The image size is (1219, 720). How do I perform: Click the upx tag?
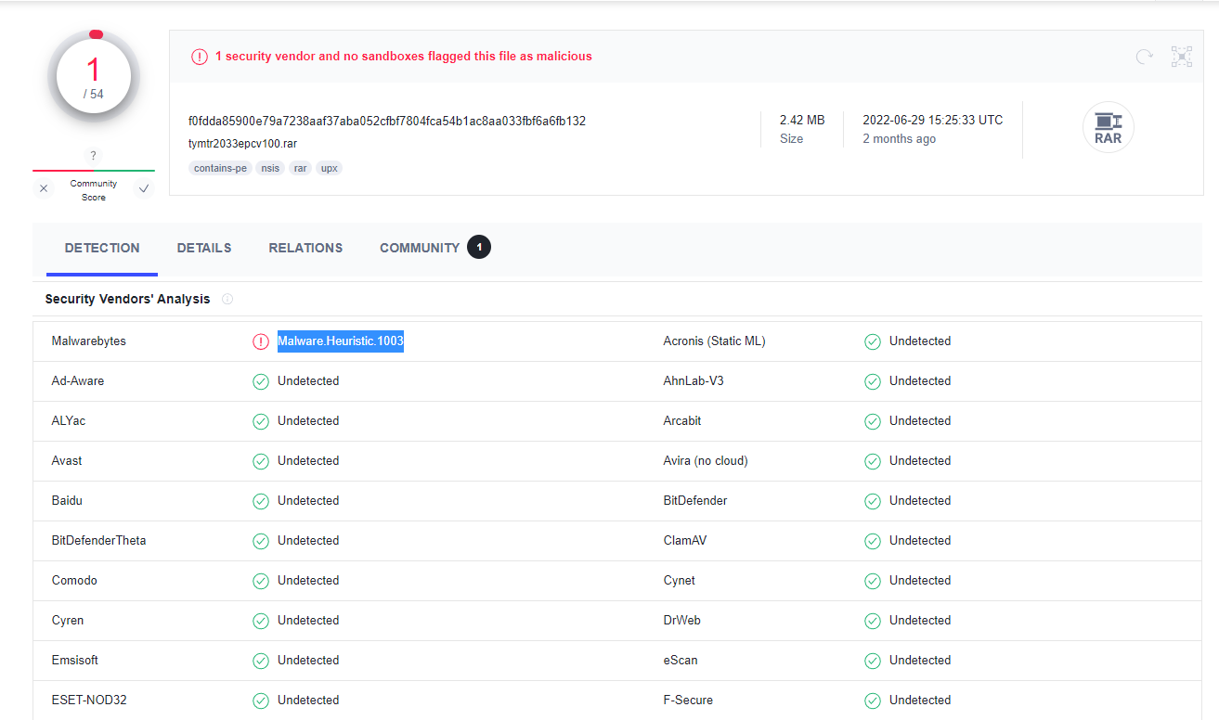click(x=330, y=168)
